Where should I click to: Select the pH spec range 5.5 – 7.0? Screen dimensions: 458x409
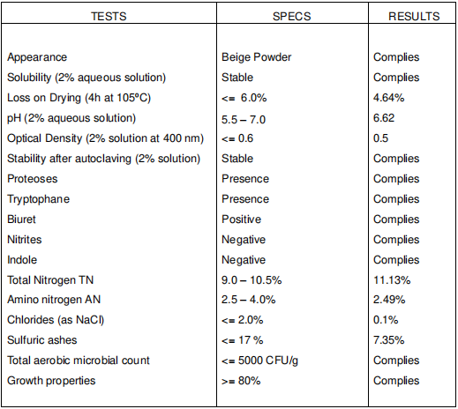tap(244, 120)
